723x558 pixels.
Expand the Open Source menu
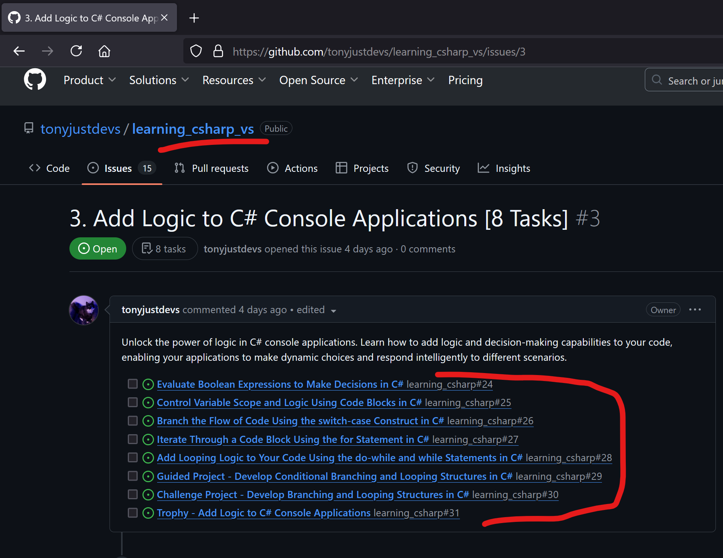(x=319, y=80)
